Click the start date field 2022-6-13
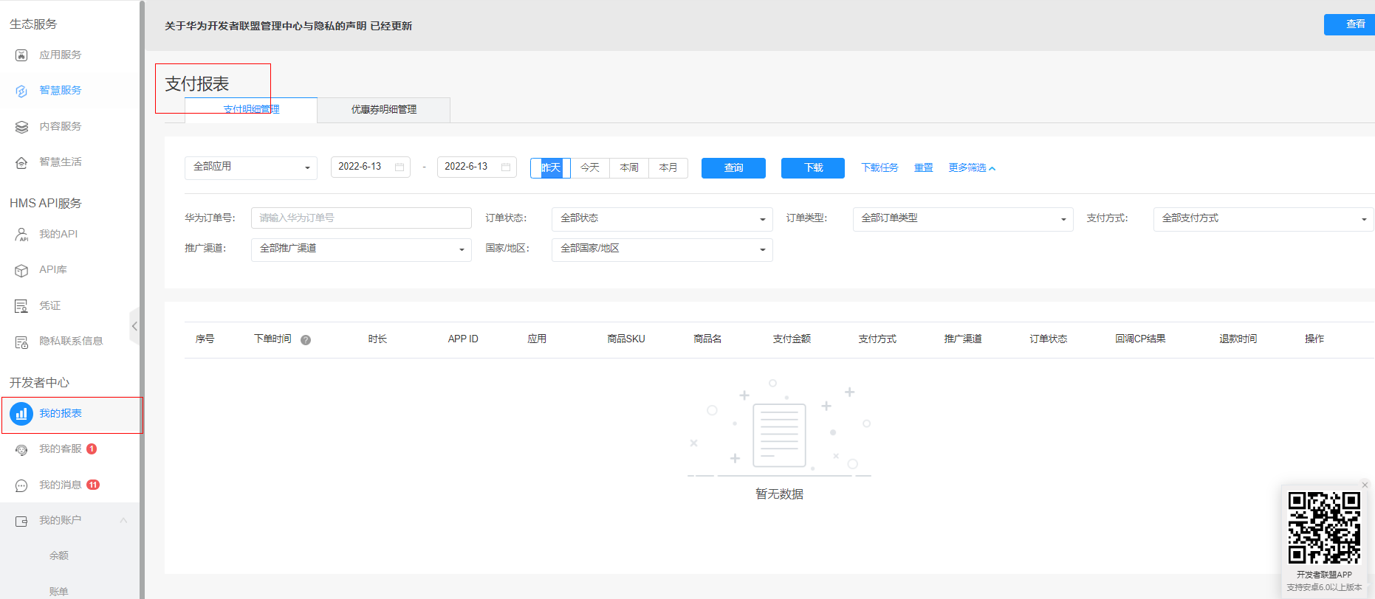This screenshot has height=599, width=1375. point(371,167)
